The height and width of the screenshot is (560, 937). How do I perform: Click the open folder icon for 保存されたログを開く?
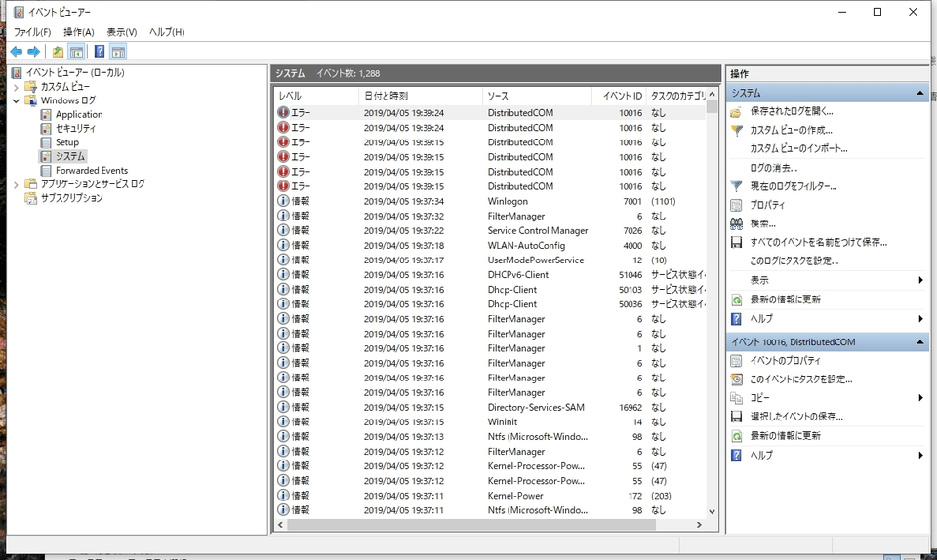(737, 112)
